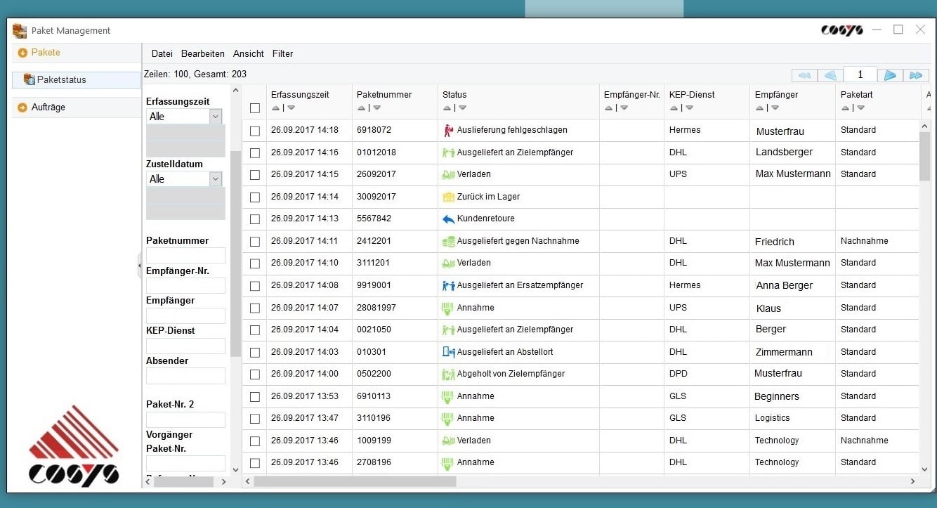Image resolution: width=937 pixels, height=508 pixels.
Task: Sort Status column ascending
Action: coord(447,108)
